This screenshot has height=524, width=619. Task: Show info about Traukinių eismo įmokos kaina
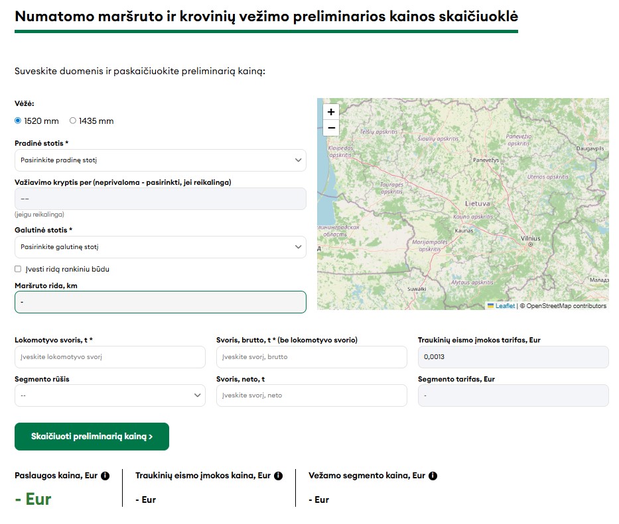pyautogui.click(x=278, y=476)
